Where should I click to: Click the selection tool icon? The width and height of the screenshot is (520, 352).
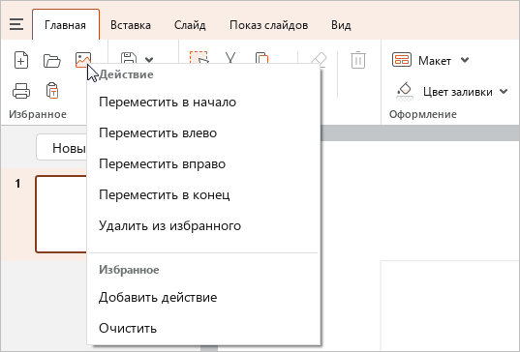pyautogui.click(x=199, y=57)
